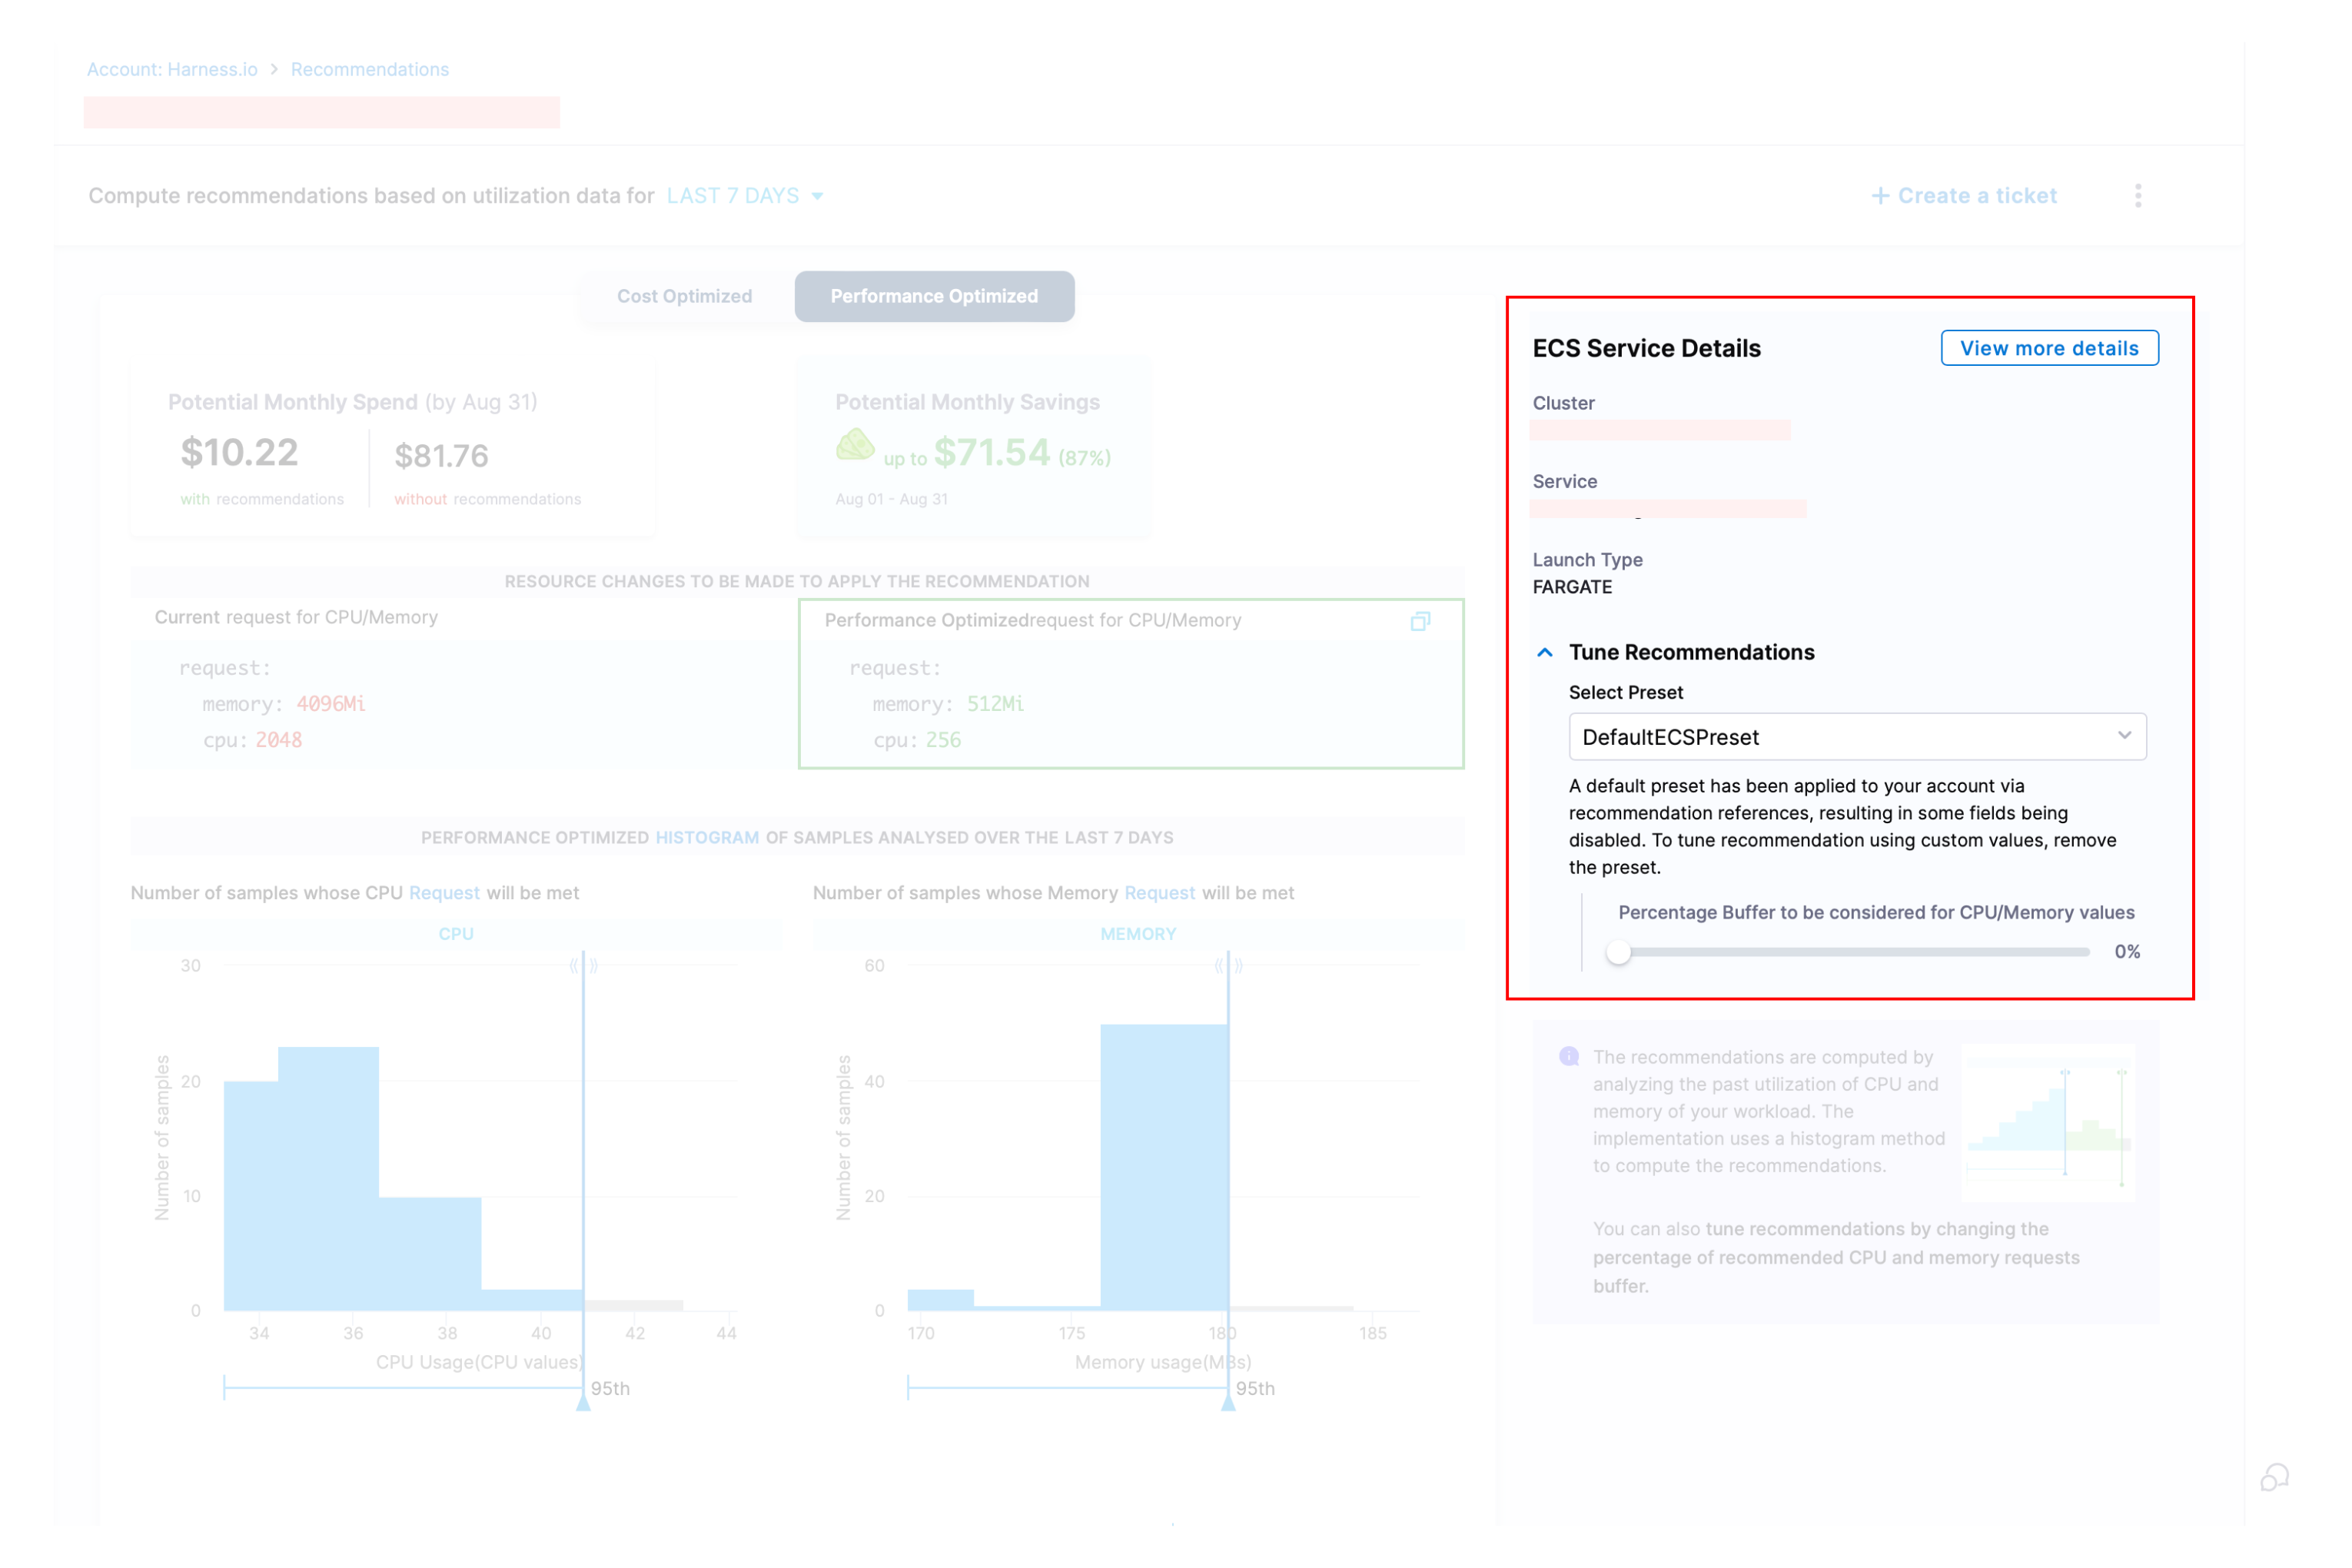Collapse the Tune Recommendations section

[x=1545, y=653]
